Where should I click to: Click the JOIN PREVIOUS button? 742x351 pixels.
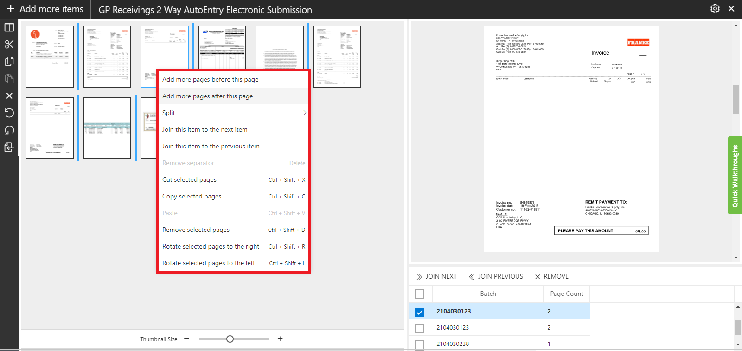[x=496, y=276]
